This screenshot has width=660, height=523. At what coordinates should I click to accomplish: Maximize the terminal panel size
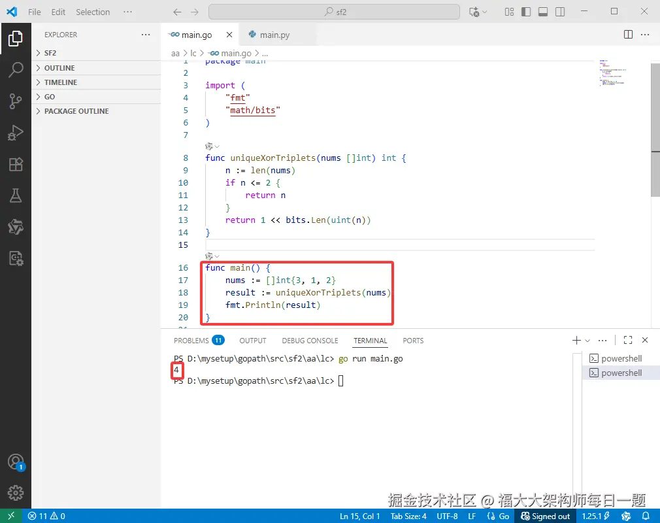pos(628,340)
